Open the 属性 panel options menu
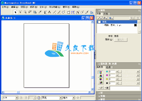The width and height of the screenshot is (142, 101). 139,11
